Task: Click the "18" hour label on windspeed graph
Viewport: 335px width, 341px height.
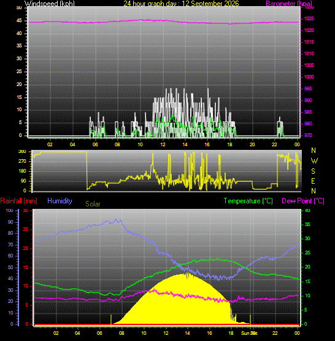Action: [229, 144]
